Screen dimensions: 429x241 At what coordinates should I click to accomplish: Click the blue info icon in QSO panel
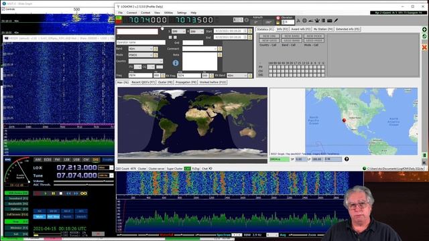[176, 63]
